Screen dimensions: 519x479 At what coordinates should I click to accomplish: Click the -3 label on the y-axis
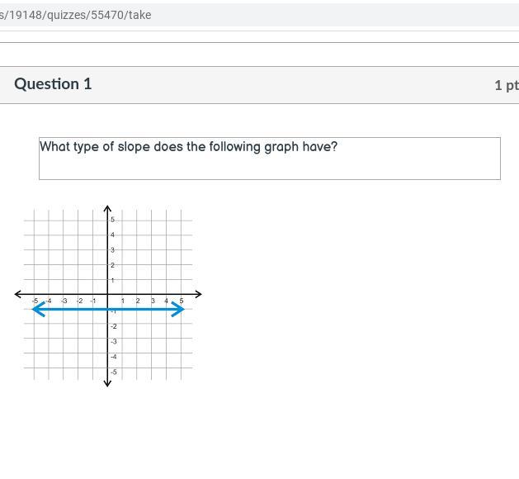point(113,342)
